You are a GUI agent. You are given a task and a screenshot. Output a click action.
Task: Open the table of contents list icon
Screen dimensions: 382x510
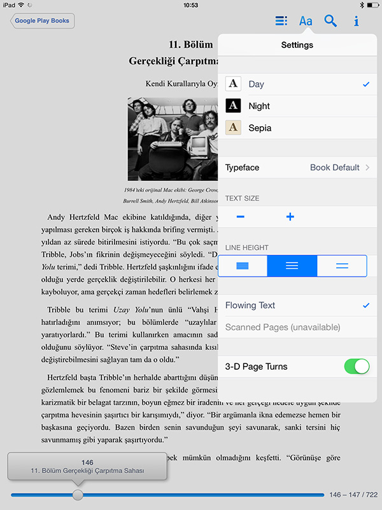pyautogui.click(x=281, y=21)
